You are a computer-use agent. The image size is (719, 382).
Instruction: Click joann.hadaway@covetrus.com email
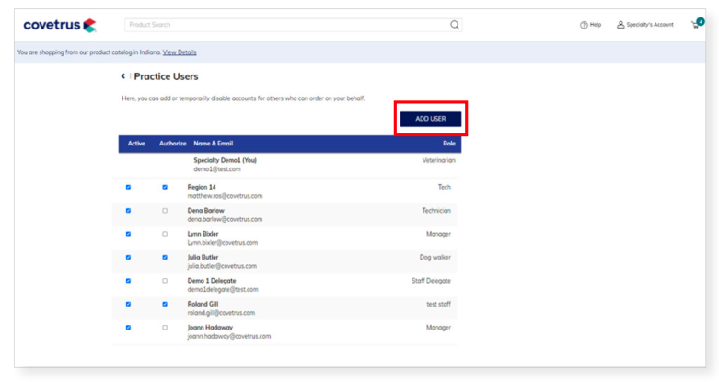tap(229, 336)
